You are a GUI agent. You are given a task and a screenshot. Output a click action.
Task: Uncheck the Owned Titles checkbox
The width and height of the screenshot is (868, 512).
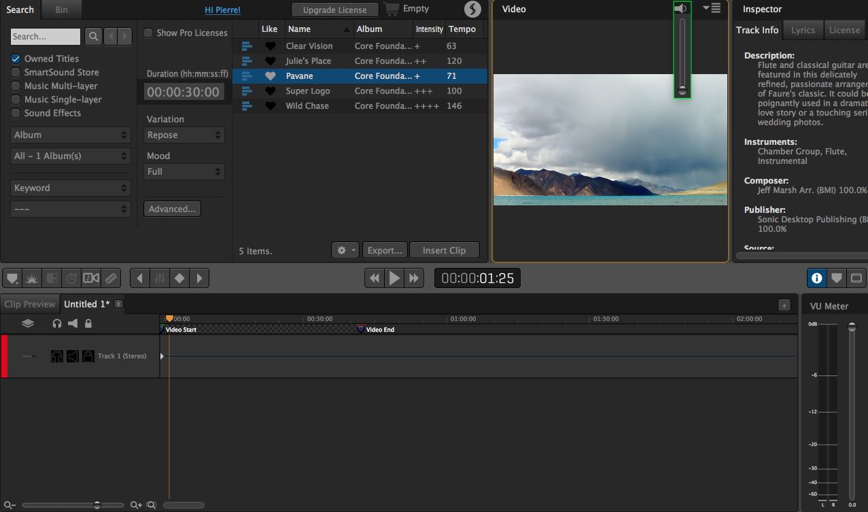pyautogui.click(x=16, y=59)
